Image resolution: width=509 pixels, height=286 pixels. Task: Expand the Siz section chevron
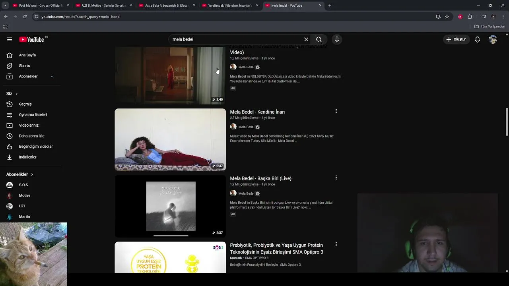tap(16, 94)
